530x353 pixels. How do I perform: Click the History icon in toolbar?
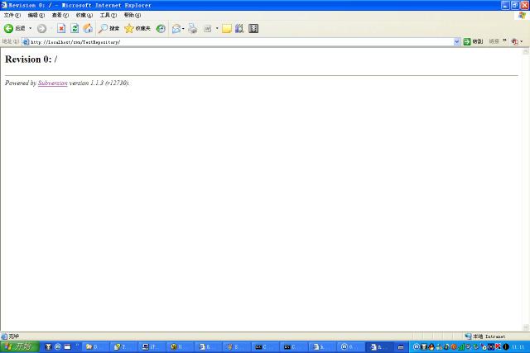pos(161,28)
